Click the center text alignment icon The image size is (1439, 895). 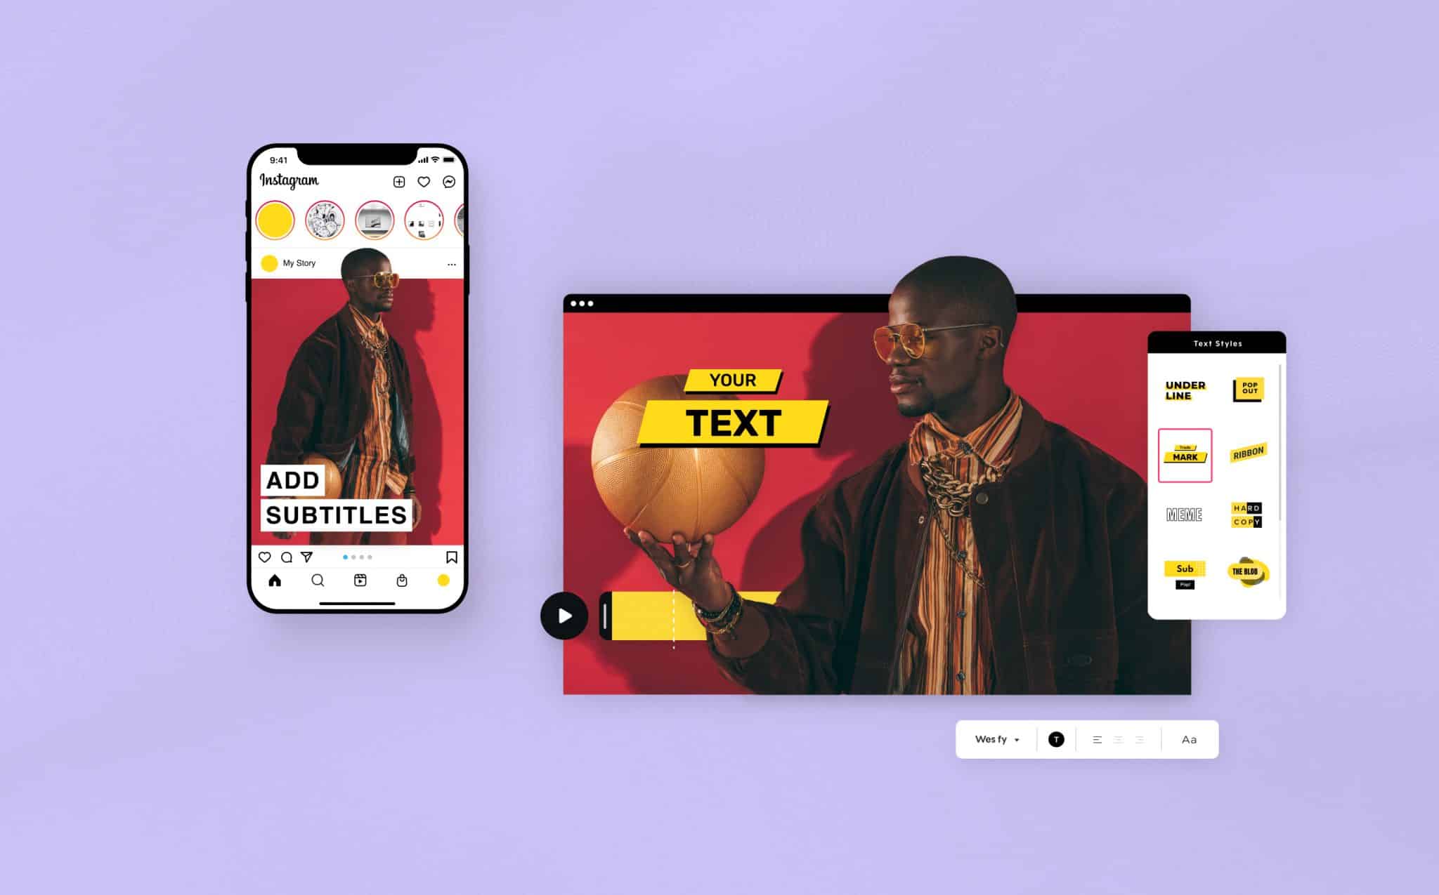(1118, 739)
